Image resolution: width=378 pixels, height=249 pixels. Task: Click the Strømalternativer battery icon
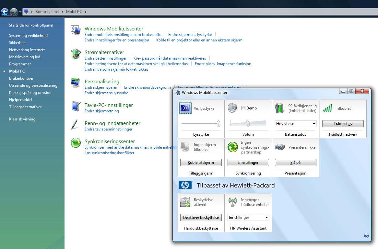[76, 53]
